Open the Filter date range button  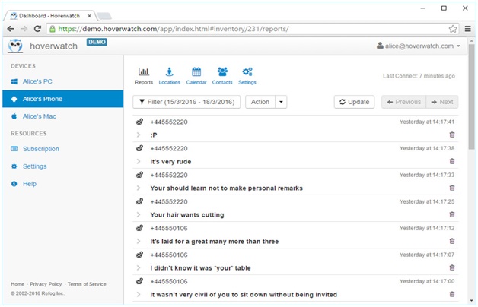click(x=186, y=102)
